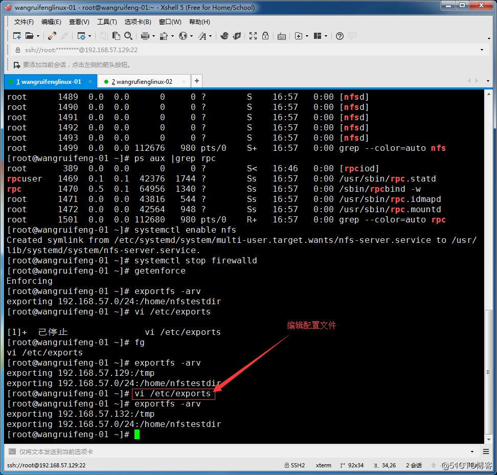
Task: Click the compose bar send-target icon
Action: point(12,451)
